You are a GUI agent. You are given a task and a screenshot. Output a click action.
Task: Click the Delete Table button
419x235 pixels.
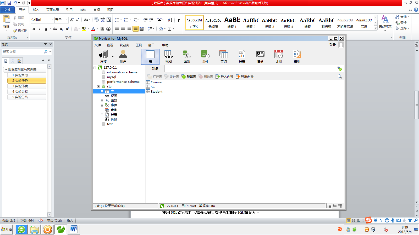click(206, 77)
